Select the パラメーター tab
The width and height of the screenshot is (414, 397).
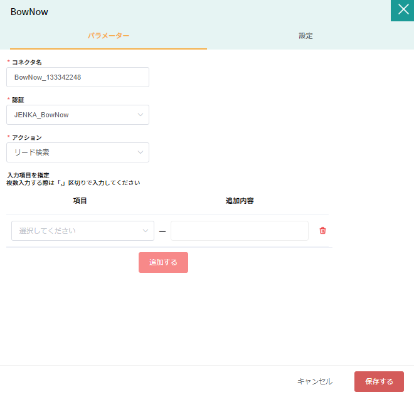click(x=109, y=36)
